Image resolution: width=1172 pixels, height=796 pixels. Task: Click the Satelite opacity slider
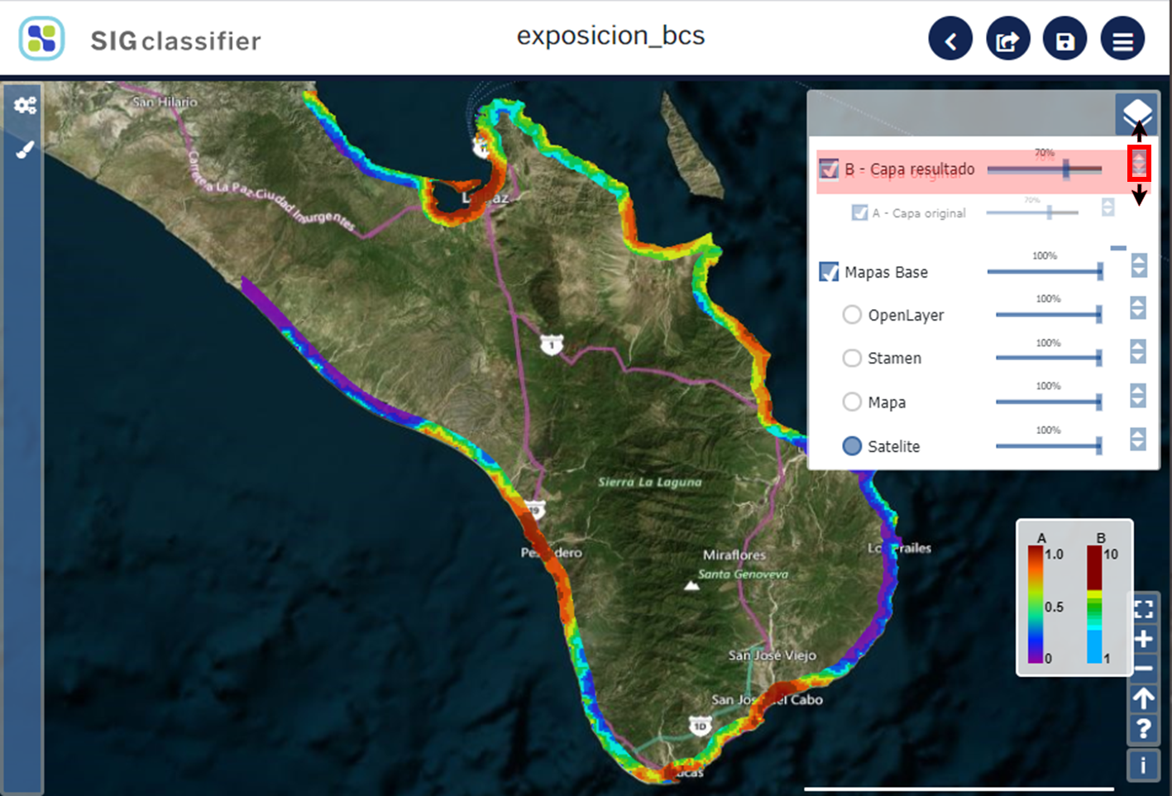[x=1049, y=446]
